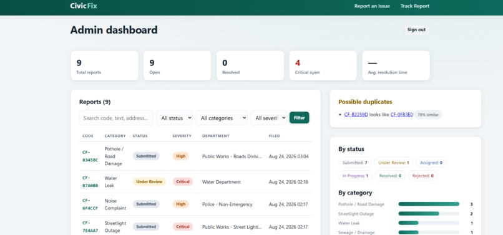Click the 78% similar badge

pyautogui.click(x=428, y=115)
